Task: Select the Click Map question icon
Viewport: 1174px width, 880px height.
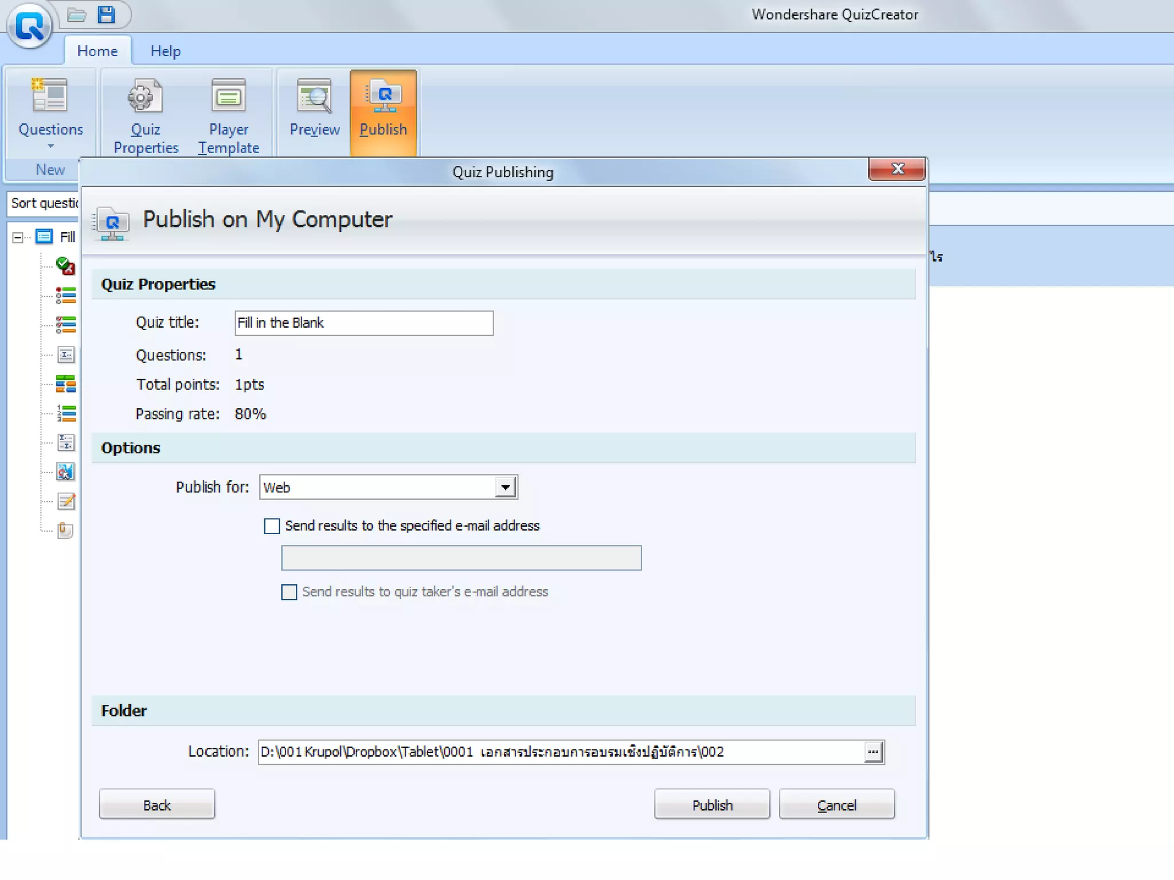Action: point(65,472)
